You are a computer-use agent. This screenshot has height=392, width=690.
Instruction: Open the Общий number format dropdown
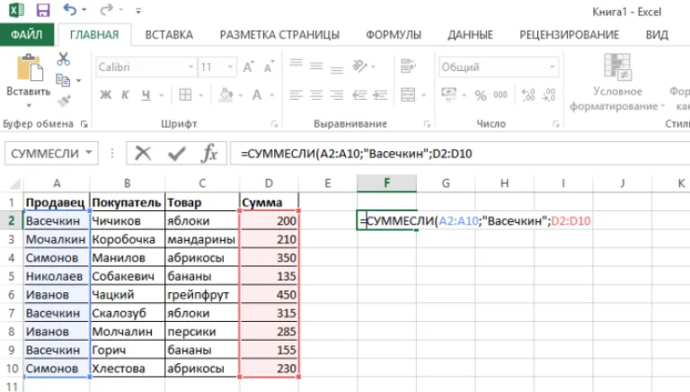click(x=552, y=67)
